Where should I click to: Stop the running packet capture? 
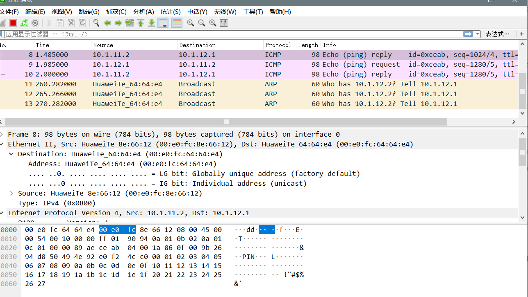[13, 23]
